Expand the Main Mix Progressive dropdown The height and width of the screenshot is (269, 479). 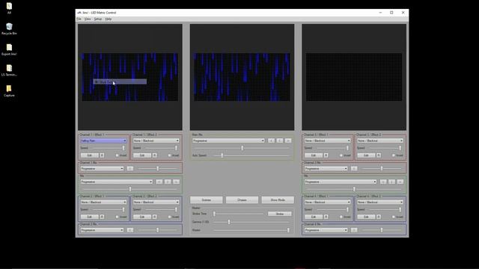point(228,140)
